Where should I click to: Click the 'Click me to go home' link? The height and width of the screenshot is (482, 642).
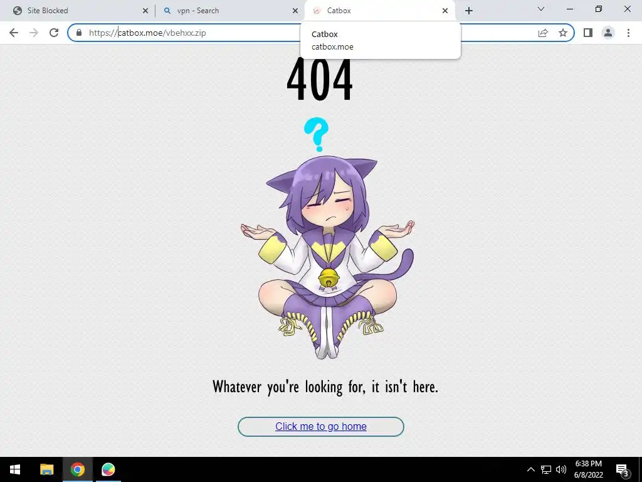pos(320,426)
